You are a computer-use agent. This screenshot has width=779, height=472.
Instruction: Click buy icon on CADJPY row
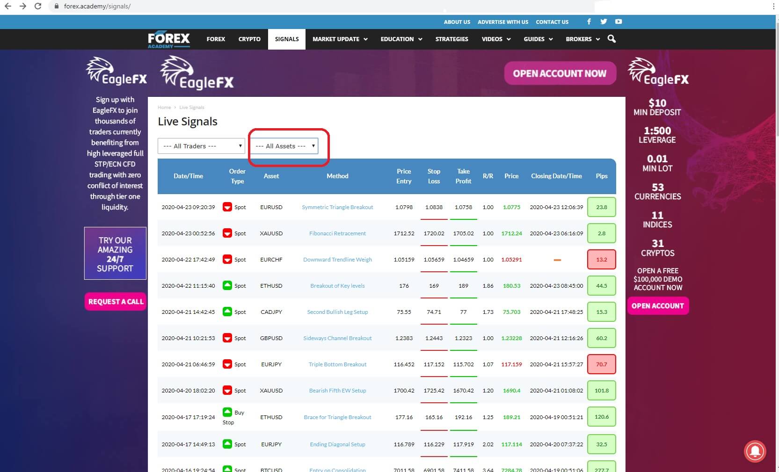[x=227, y=312]
